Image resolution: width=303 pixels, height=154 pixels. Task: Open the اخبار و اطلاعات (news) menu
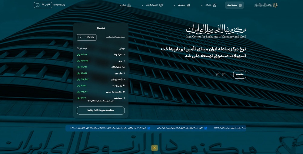click(152, 5)
